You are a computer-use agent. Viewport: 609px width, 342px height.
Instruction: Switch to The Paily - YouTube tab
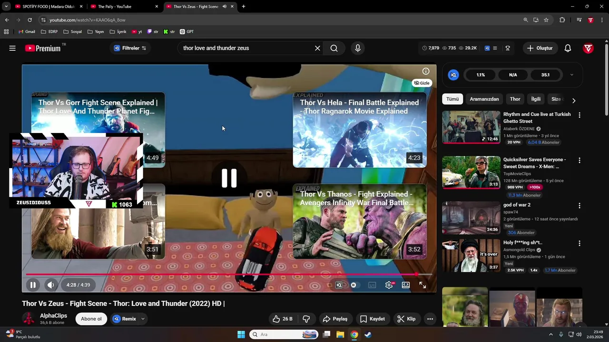125,6
